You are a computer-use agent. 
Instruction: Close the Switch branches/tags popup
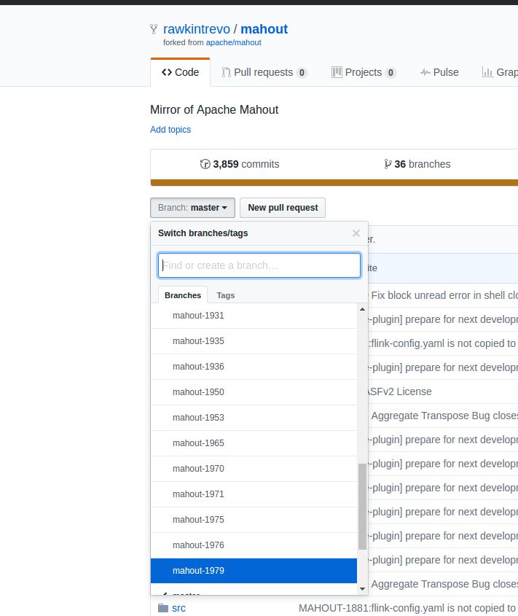click(x=356, y=233)
